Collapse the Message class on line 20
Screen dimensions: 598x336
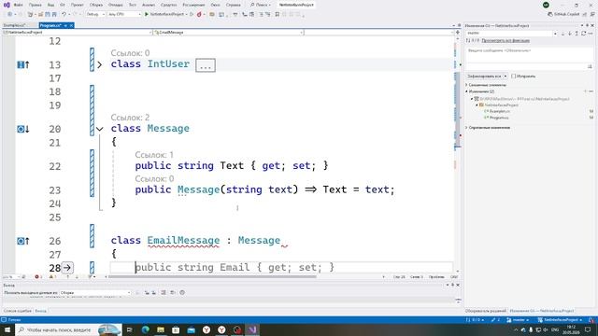(x=100, y=129)
